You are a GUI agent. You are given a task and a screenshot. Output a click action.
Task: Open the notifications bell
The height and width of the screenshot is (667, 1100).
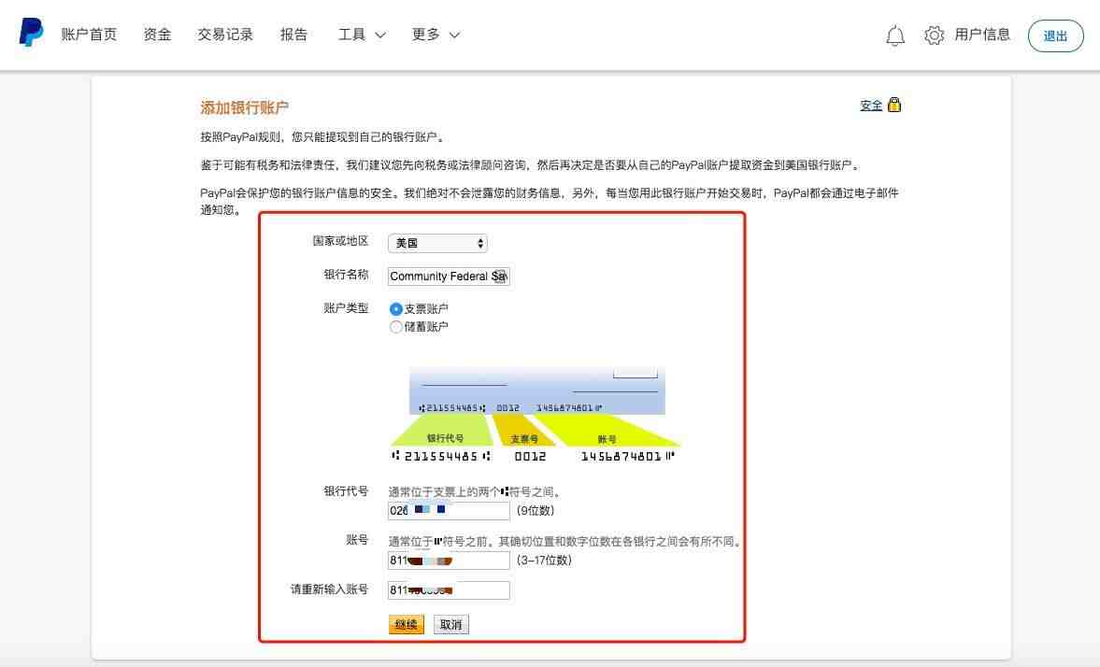coord(895,35)
